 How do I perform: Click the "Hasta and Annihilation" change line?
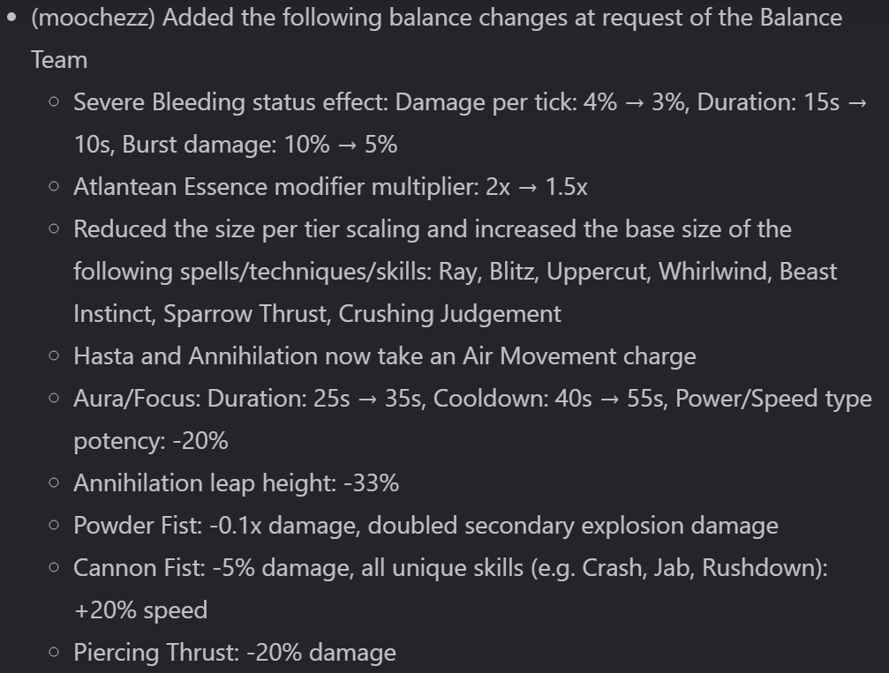384,356
